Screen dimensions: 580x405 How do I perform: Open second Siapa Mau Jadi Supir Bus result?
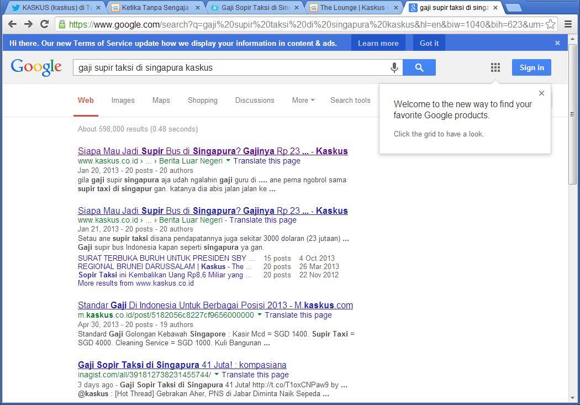pos(213,211)
